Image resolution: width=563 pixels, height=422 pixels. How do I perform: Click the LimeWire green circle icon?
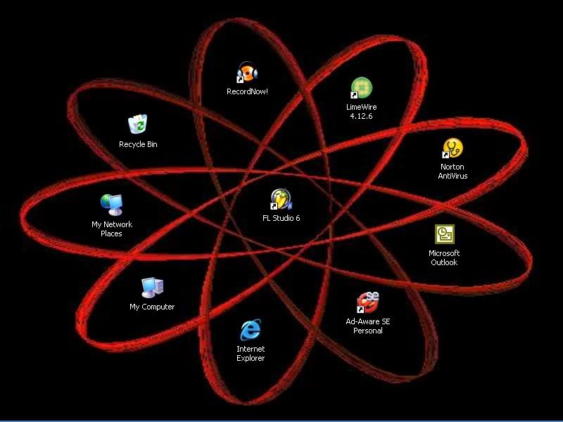pyautogui.click(x=361, y=89)
